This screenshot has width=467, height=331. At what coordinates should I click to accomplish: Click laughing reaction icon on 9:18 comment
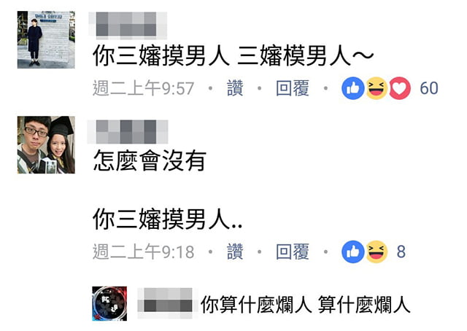(377, 252)
